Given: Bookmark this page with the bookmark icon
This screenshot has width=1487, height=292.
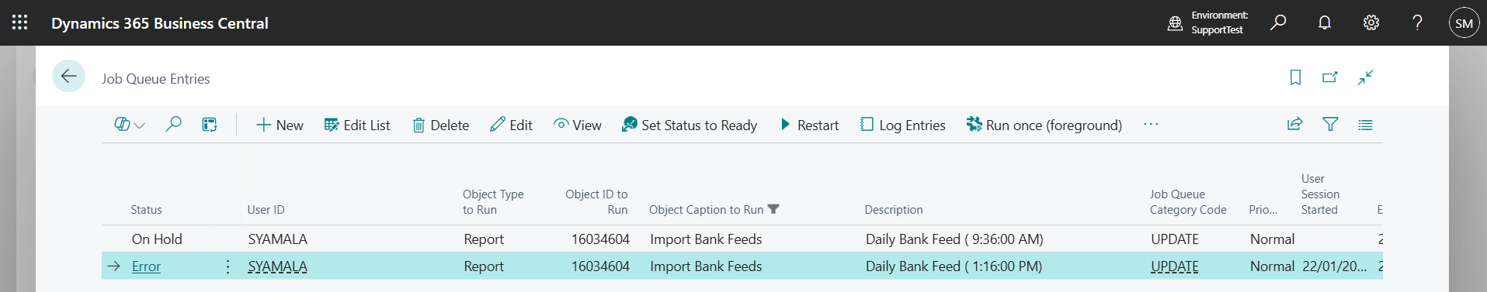Looking at the screenshot, I should click(x=1295, y=77).
